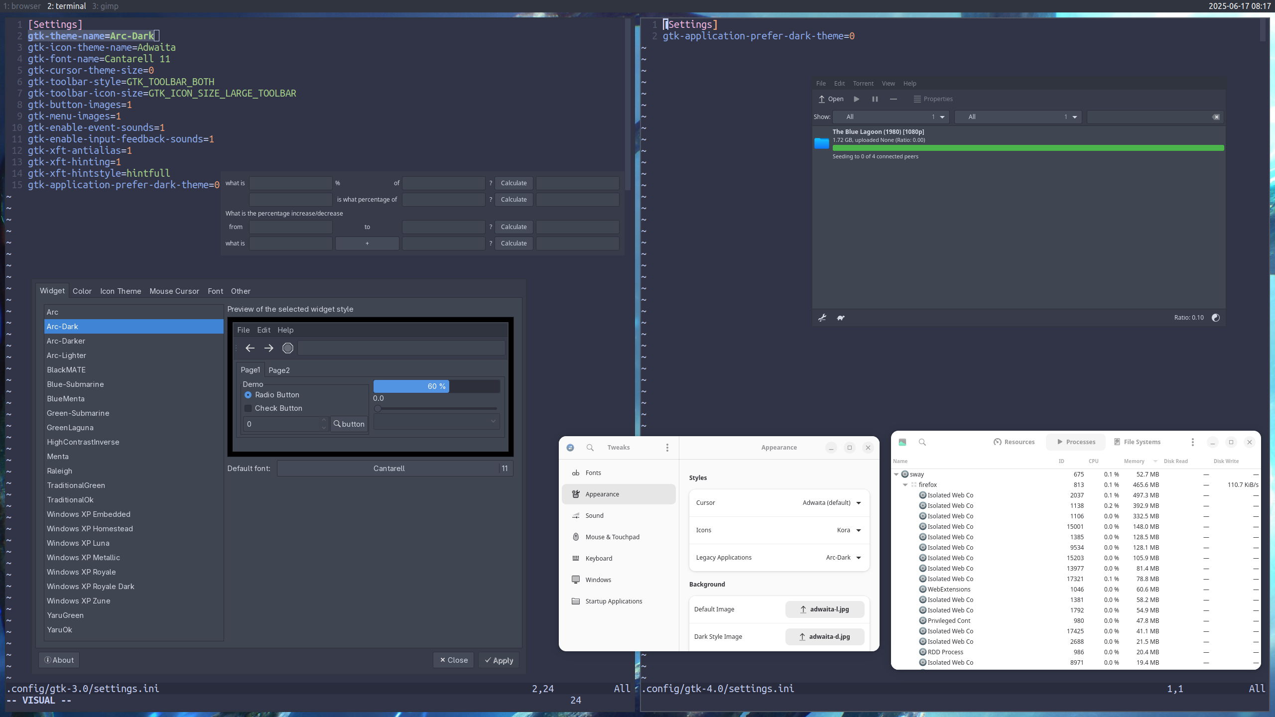Click the round stop icon in the preview toolbar
This screenshot has height=717, width=1275.
(x=287, y=348)
